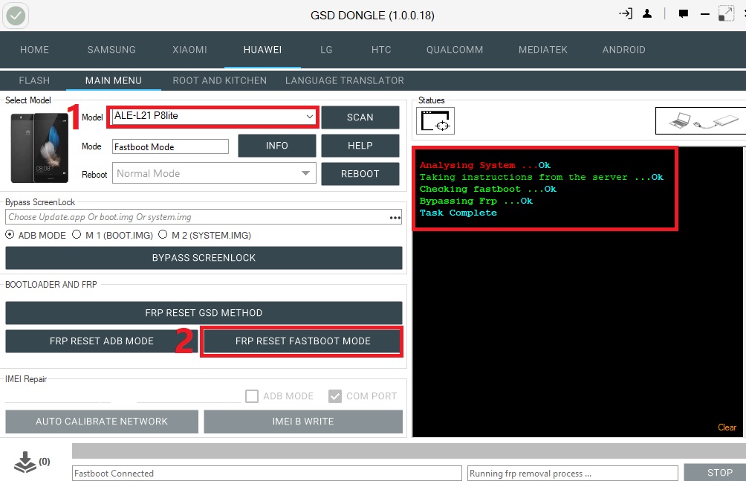Click FRP RESET ADB MODE button
The height and width of the screenshot is (481, 746).
pyautogui.click(x=101, y=341)
